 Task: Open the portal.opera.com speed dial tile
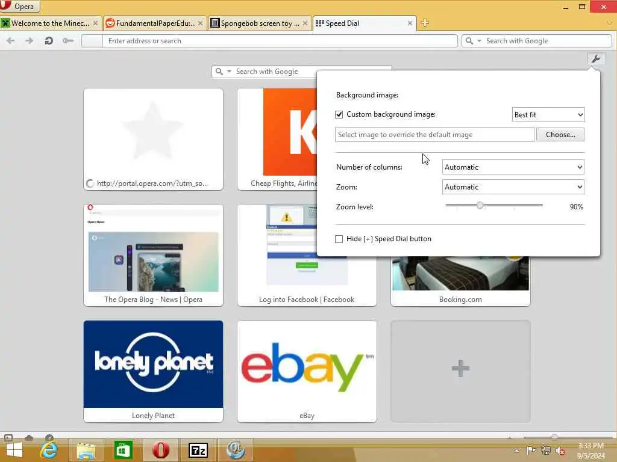pos(153,140)
